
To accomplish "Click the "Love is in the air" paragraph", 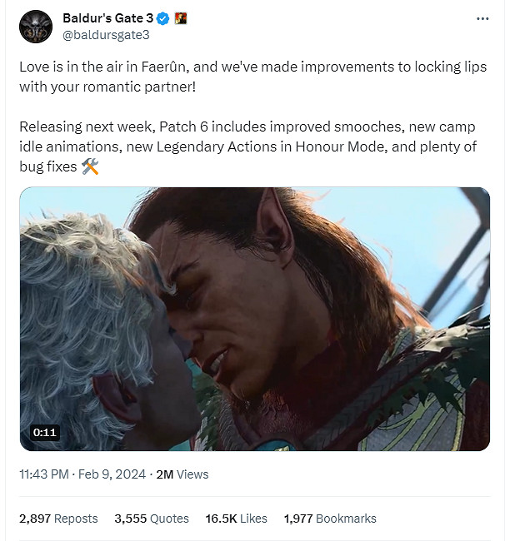I will (x=250, y=77).
